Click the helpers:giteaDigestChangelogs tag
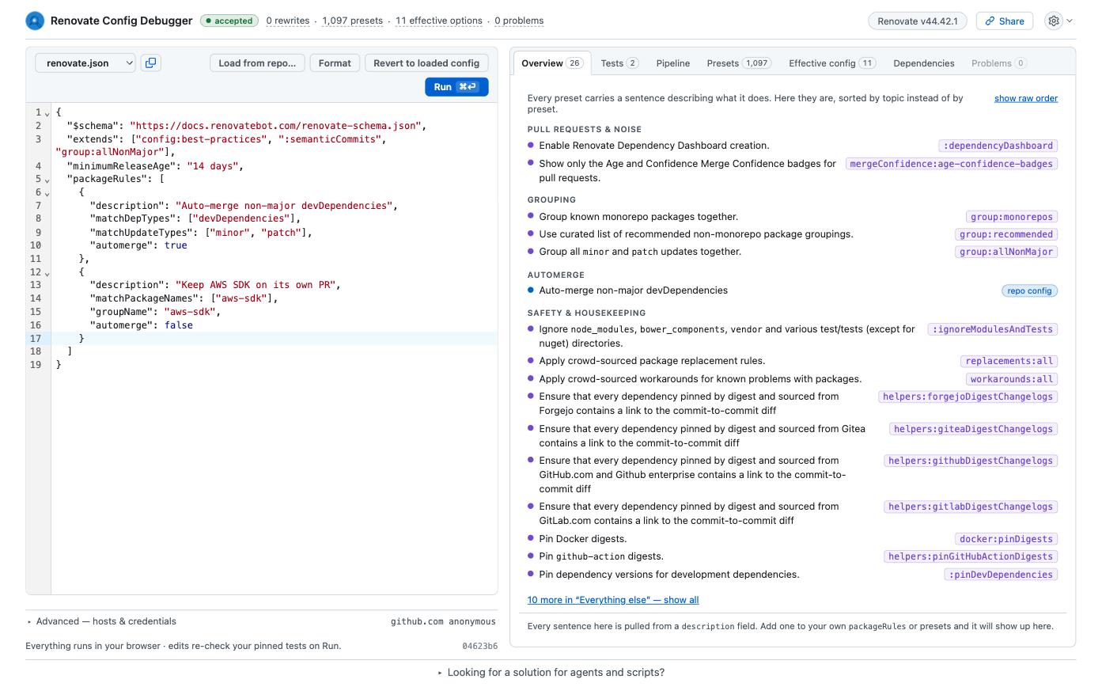The width and height of the screenshot is (1102, 687). [973, 429]
